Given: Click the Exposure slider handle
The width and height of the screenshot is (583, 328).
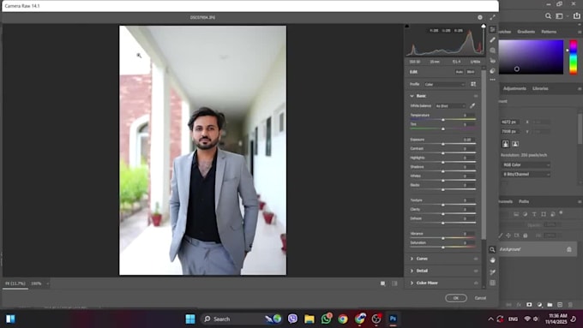Looking at the screenshot, I should click(x=443, y=144).
